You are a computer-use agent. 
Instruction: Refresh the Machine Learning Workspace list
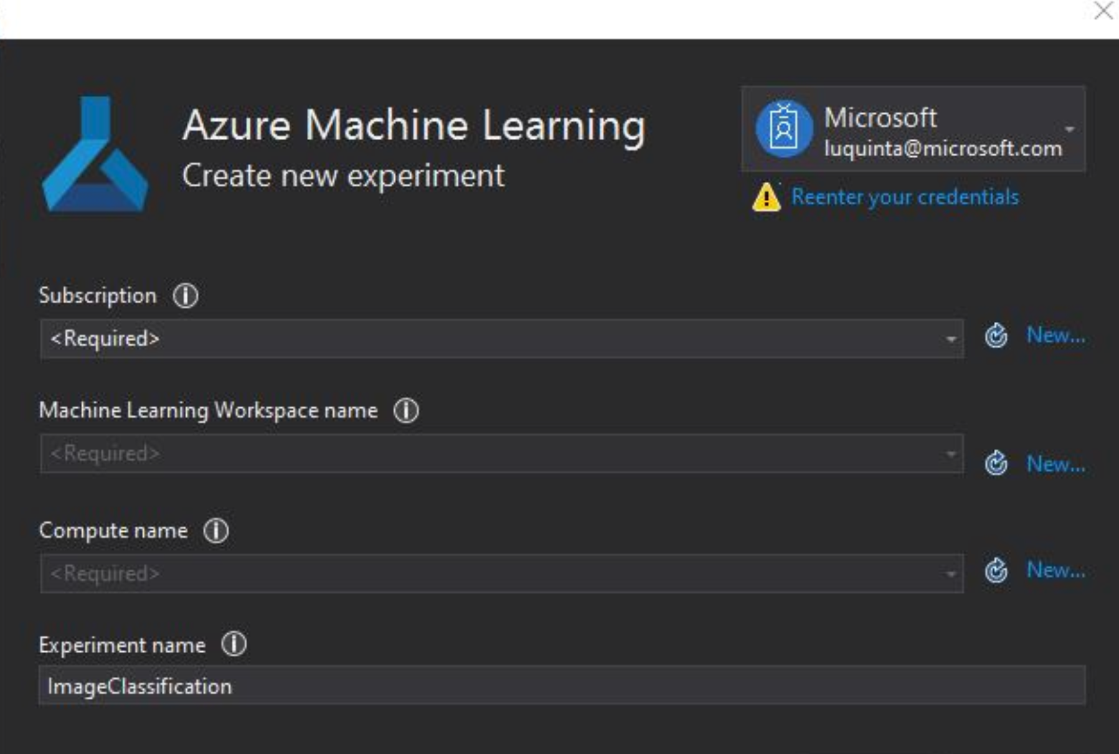click(996, 463)
